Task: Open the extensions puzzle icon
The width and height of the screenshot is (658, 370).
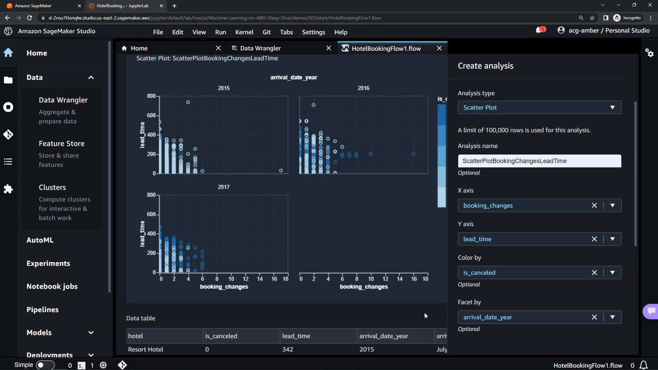Action: click(x=8, y=189)
